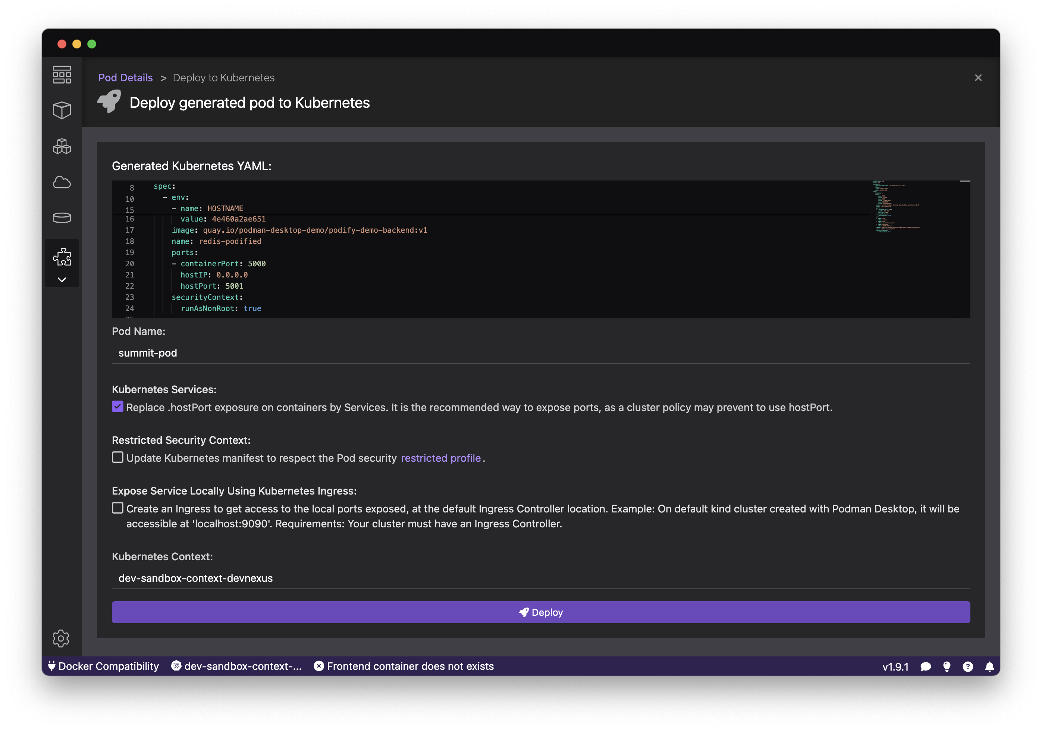1042x731 pixels.
Task: Open help question mark icon
Action: point(967,666)
